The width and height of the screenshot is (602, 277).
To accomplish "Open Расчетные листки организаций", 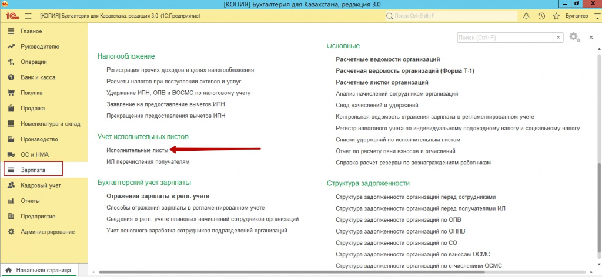I will 382,82.
